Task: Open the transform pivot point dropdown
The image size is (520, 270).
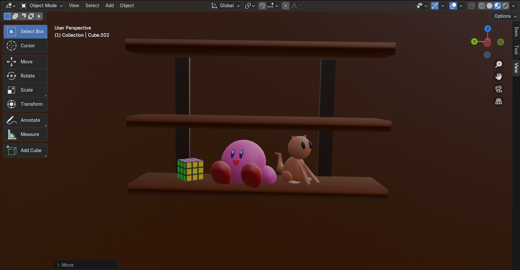Action: coord(250,6)
